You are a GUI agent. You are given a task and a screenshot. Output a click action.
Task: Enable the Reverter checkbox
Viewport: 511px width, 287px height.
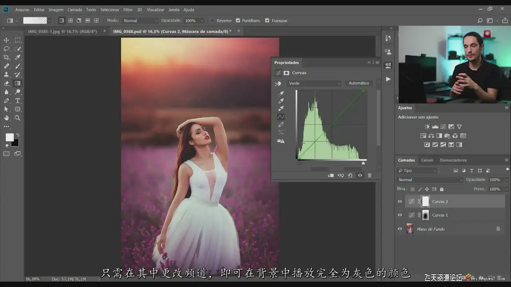(213, 21)
